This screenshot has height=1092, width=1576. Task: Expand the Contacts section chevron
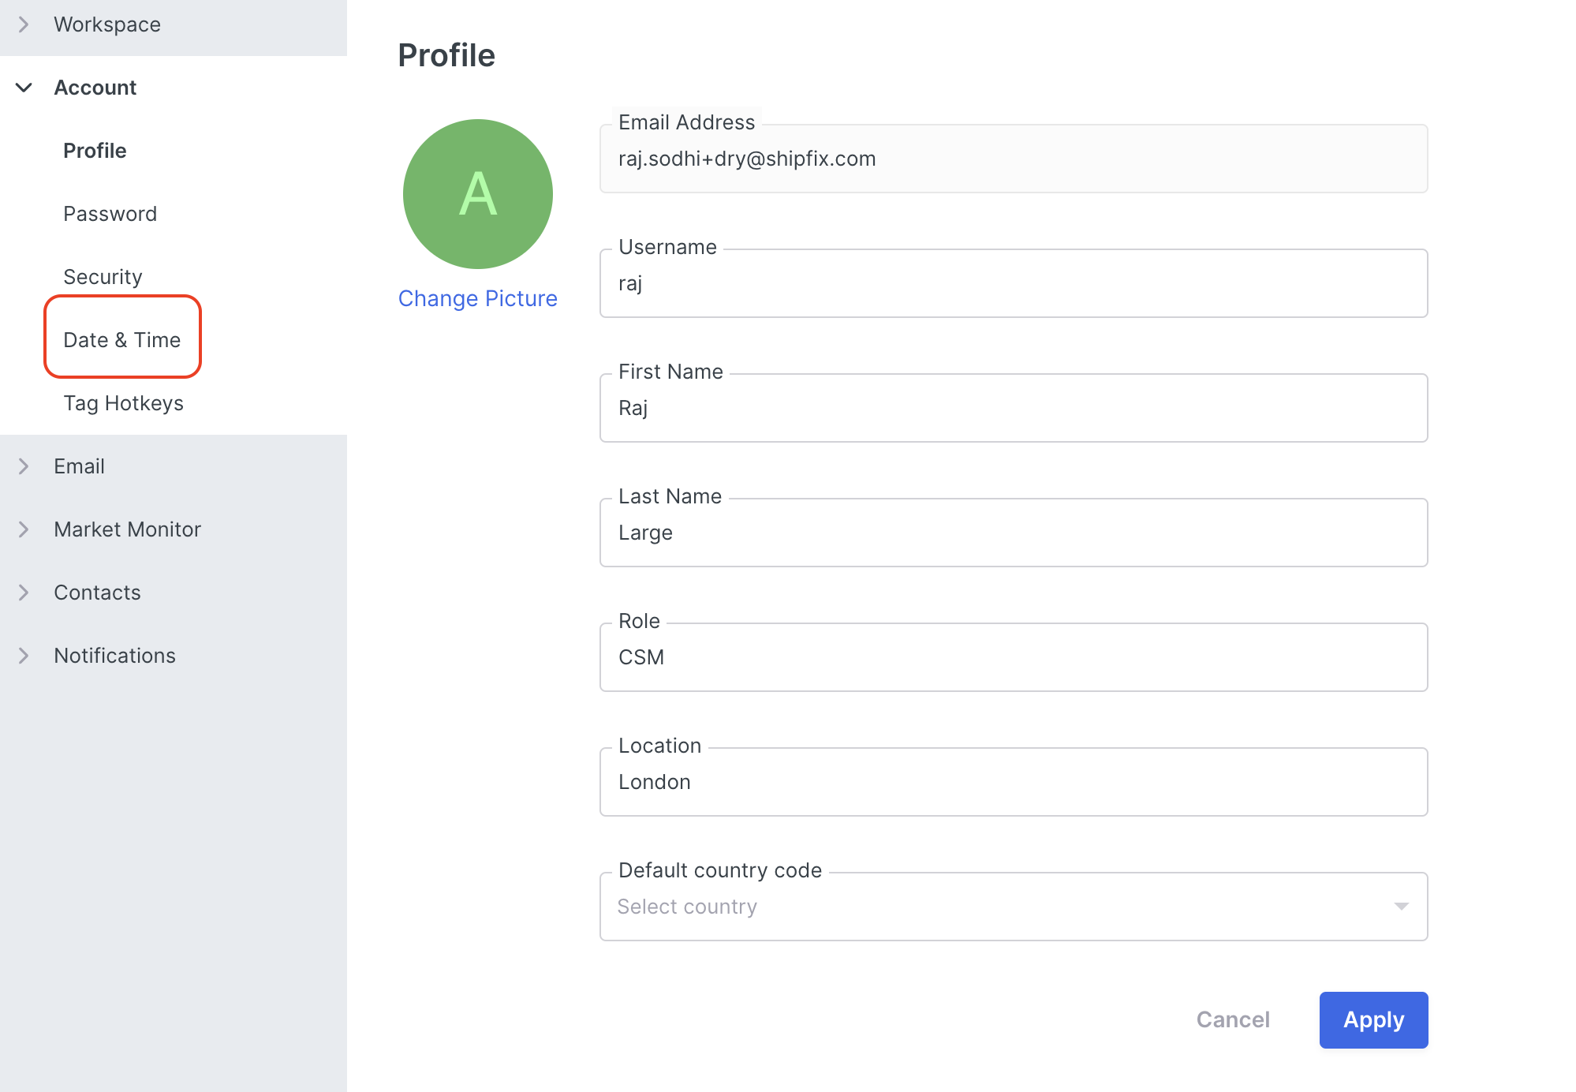24,593
